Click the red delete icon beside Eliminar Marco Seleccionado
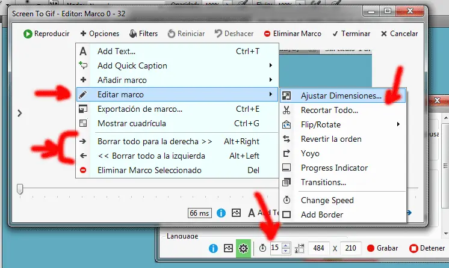The height and width of the screenshot is (268, 449). pos(83,170)
